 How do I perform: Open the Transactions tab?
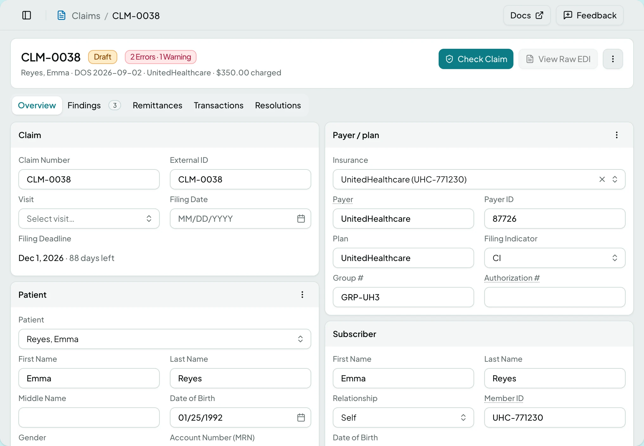tap(218, 105)
